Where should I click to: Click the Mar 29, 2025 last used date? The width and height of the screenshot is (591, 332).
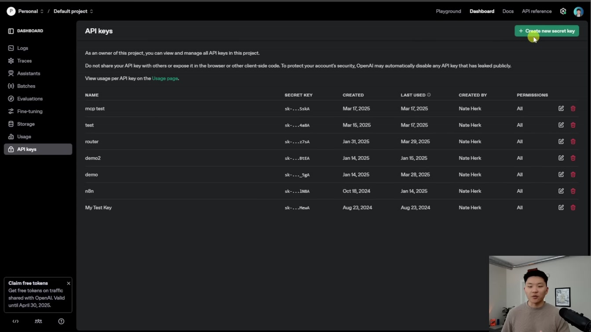click(415, 141)
